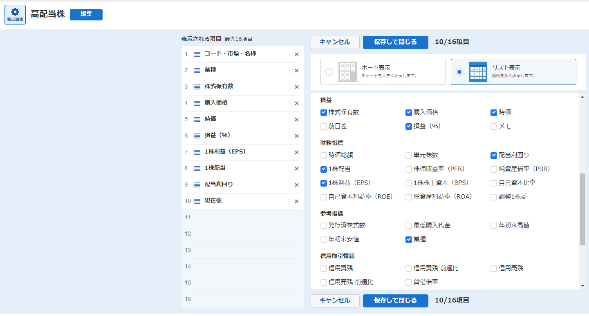Click the drag handle for 損益(%) row

tap(197, 136)
